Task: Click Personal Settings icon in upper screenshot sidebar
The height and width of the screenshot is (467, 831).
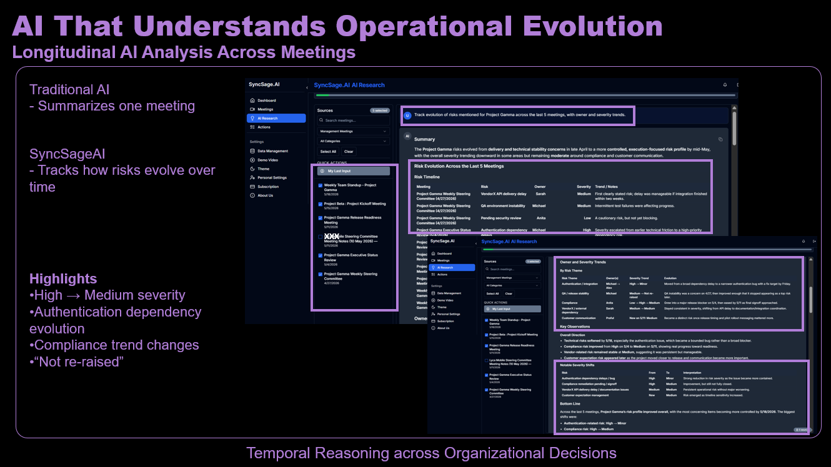Action: [x=252, y=177]
